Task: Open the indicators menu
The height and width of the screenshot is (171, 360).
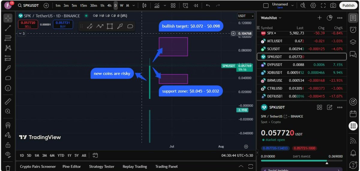Action: click(157, 5)
